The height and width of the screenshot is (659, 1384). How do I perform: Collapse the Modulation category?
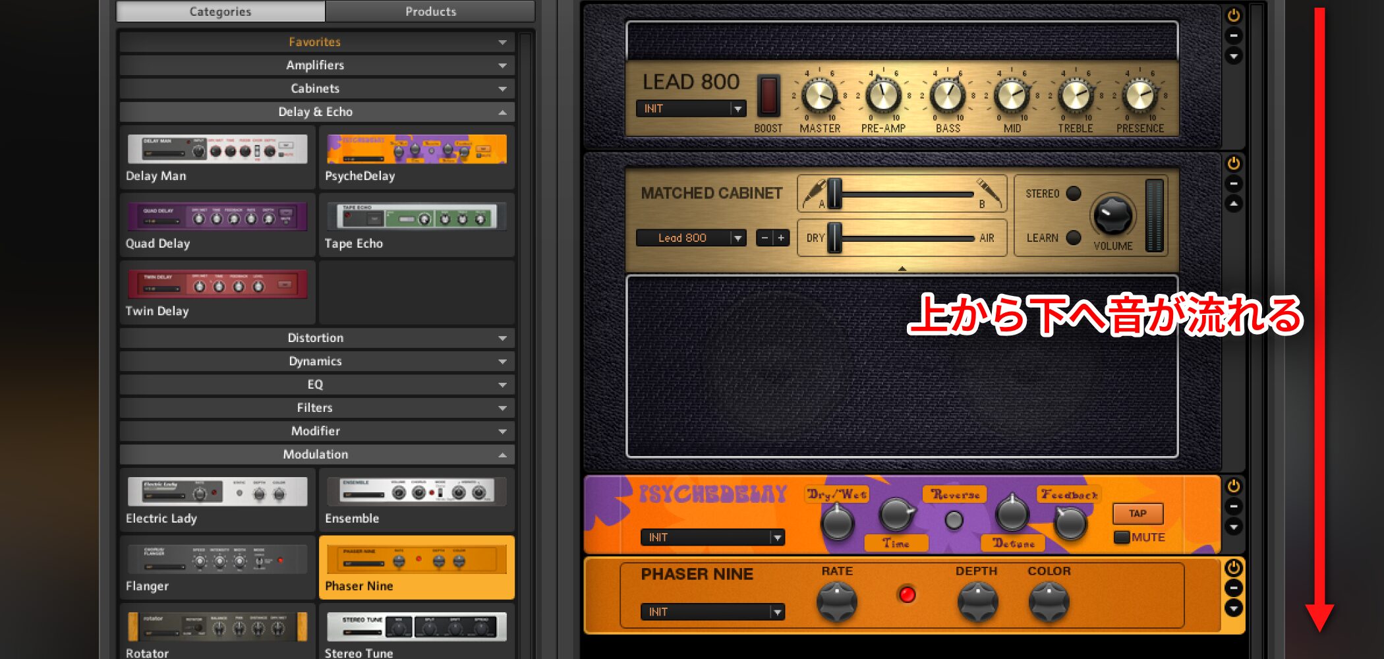point(316,455)
